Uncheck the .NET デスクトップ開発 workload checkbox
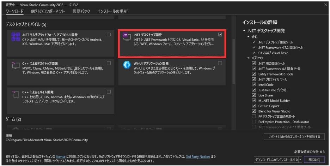Image resolution: width=330 pixels, height=166 pixels. 220,35
